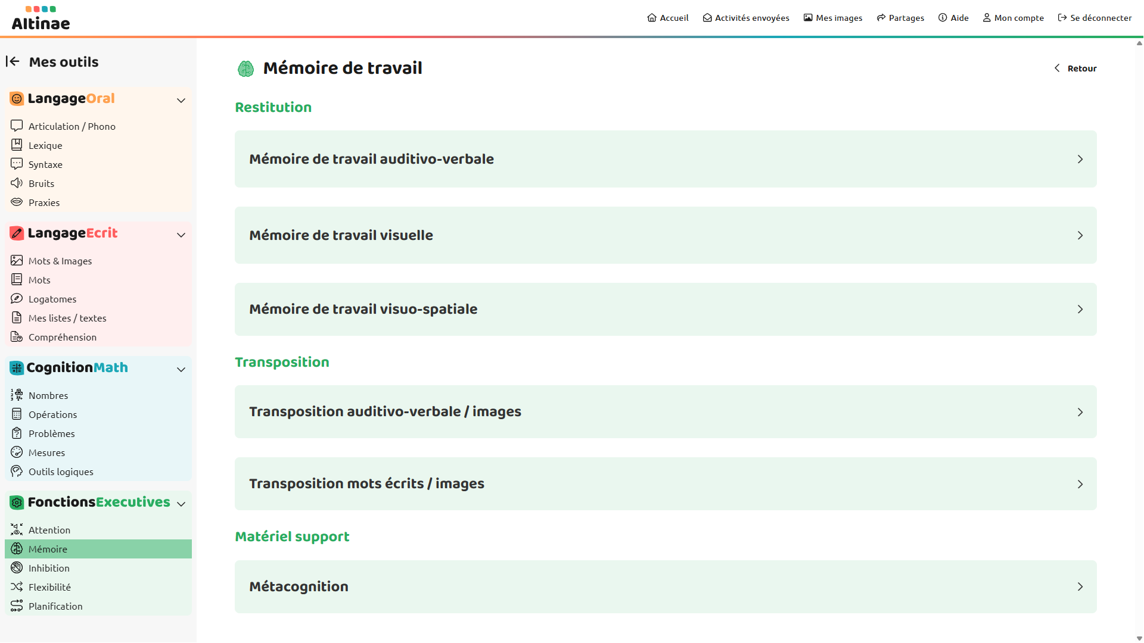Click the scrollbar down arrow
1144x643 pixels.
pyautogui.click(x=1139, y=638)
